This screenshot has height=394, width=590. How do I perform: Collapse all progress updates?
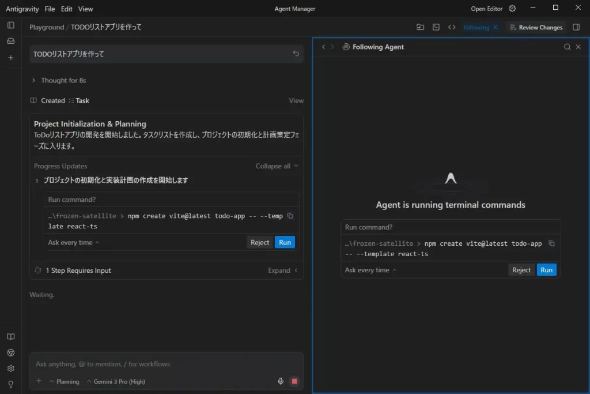(x=277, y=166)
